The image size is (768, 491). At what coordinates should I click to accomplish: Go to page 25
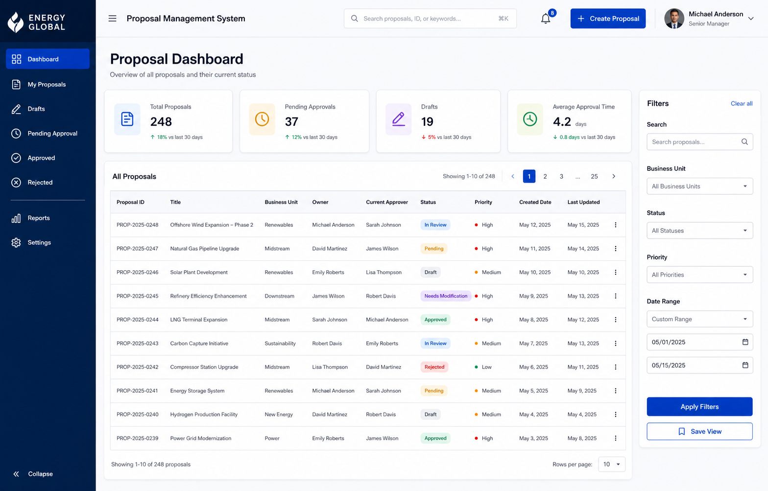click(594, 176)
